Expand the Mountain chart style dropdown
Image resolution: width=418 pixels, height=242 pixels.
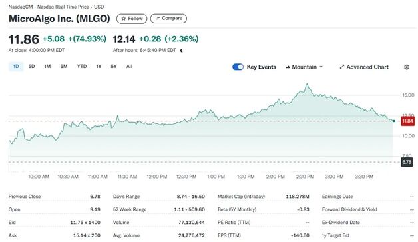pyautogui.click(x=304, y=67)
